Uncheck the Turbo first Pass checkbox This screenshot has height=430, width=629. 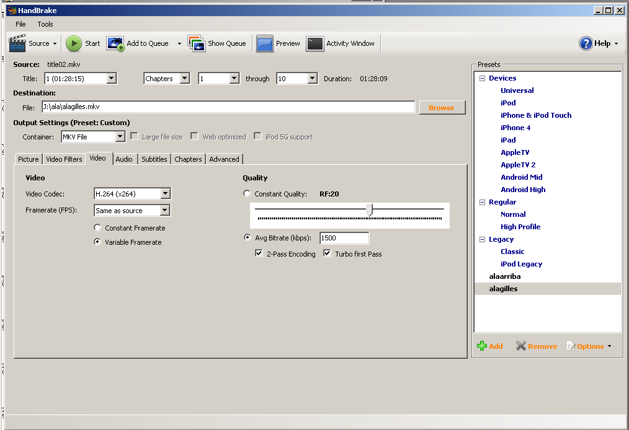[328, 253]
